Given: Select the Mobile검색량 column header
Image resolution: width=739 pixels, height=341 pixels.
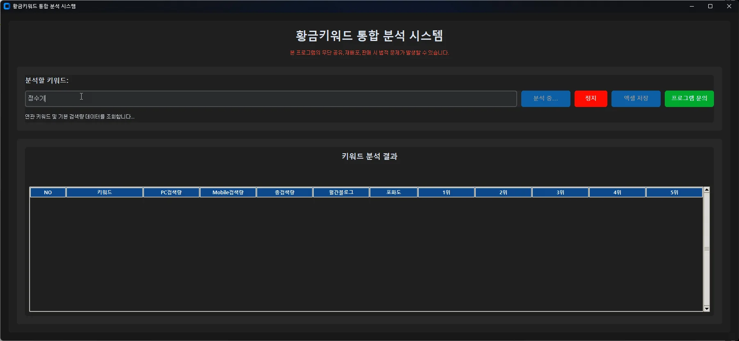Looking at the screenshot, I should tap(228, 193).
